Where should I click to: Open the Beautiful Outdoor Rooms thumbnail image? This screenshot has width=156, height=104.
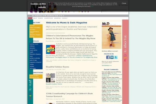pyautogui.click(x=50, y=78)
